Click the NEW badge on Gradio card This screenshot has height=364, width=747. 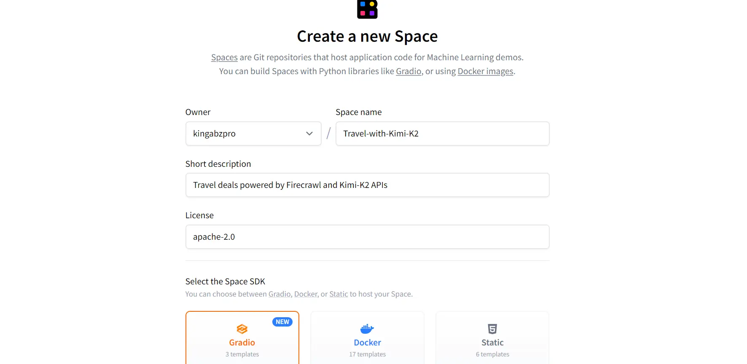[x=282, y=321]
